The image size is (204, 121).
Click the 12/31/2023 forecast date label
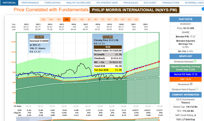tap(108, 37)
